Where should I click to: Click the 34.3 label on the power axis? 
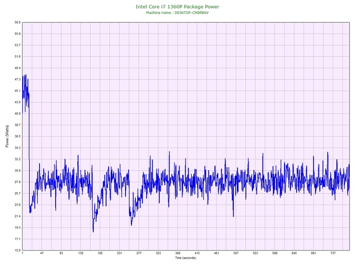pyautogui.click(x=17, y=148)
